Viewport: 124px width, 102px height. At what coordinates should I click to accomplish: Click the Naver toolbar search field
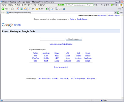(79, 5)
